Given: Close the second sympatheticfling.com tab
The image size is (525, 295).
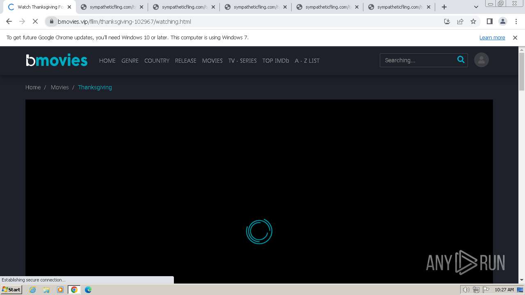Looking at the screenshot, I should 213,7.
